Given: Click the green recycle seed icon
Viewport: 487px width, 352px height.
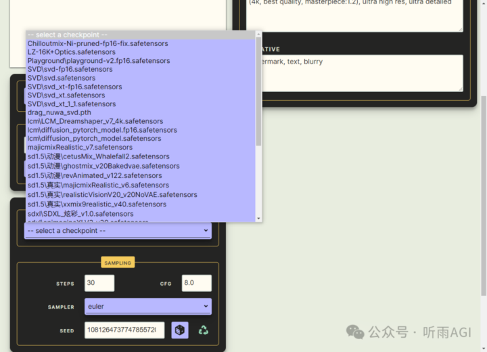Looking at the screenshot, I should (203, 330).
